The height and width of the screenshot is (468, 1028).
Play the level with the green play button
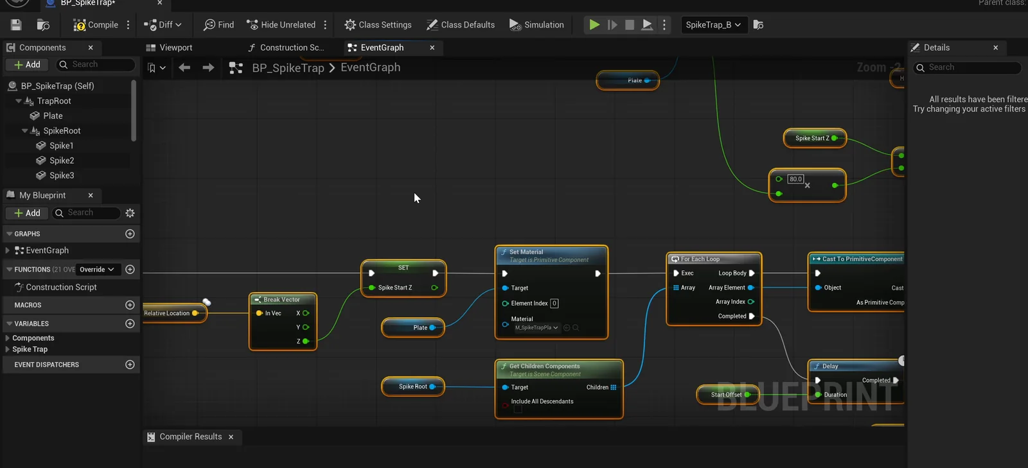(x=594, y=25)
